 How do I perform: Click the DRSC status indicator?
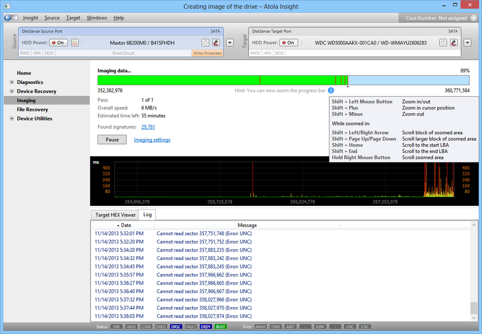[176, 326]
